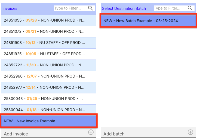Click the search icon in Invoices filter
Image resolution: width=197 pixels, height=139 pixels.
coord(90,8)
